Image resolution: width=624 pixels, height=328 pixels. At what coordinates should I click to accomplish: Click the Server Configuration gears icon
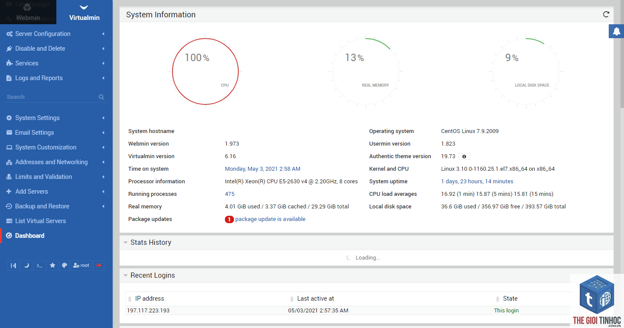click(9, 34)
